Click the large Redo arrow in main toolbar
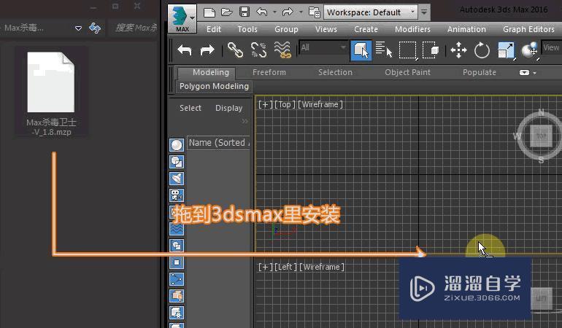 click(x=207, y=50)
